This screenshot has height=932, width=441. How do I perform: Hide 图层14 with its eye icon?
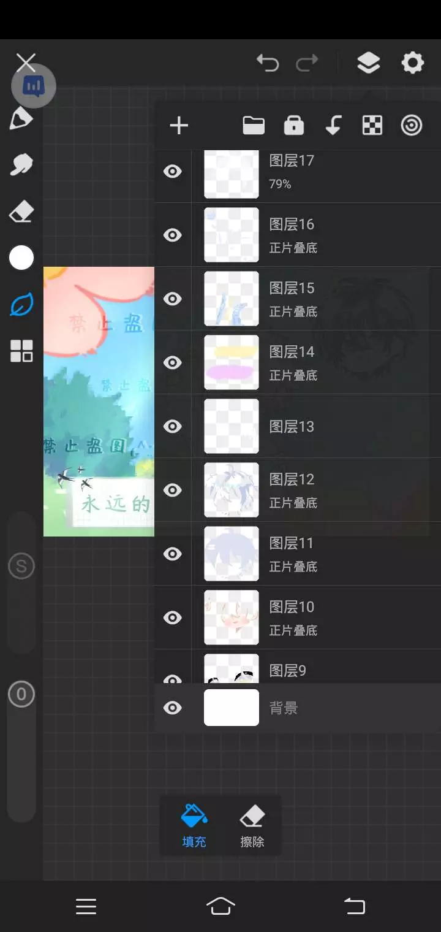tap(173, 362)
